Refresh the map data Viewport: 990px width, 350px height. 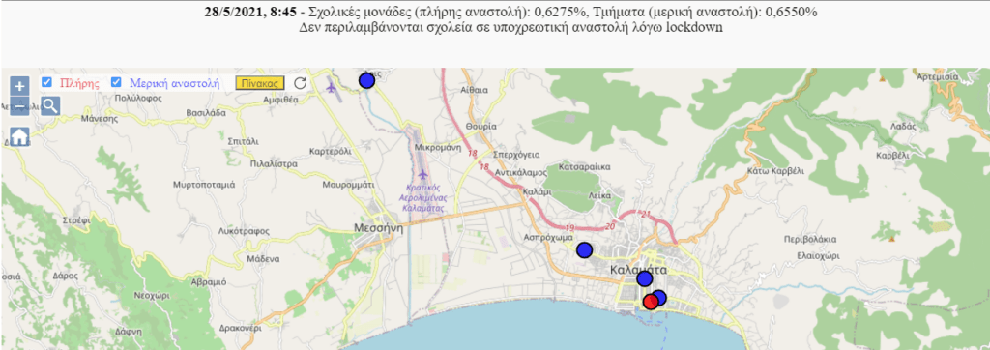(x=301, y=83)
